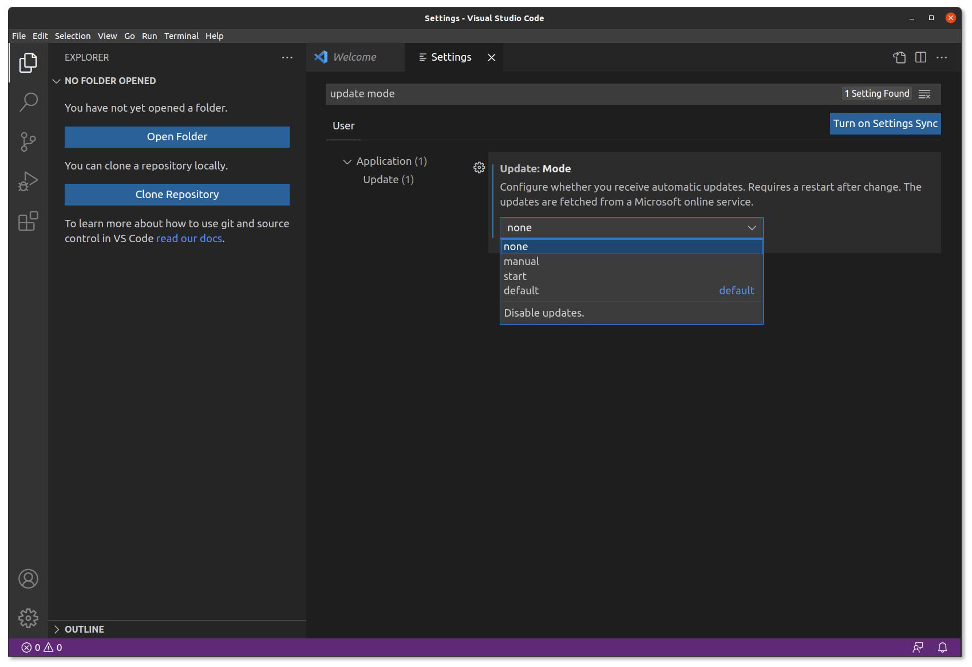Open the Help menu
This screenshot has height=667, width=972.
[215, 36]
